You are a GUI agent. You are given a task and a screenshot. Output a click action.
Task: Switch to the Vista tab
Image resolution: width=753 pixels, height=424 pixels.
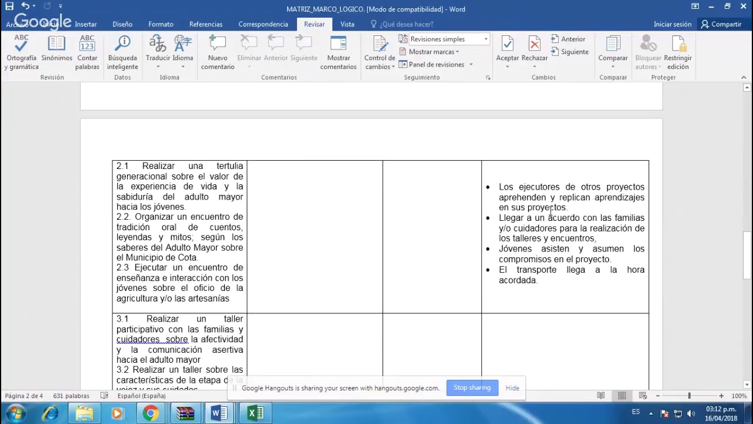pos(347,24)
